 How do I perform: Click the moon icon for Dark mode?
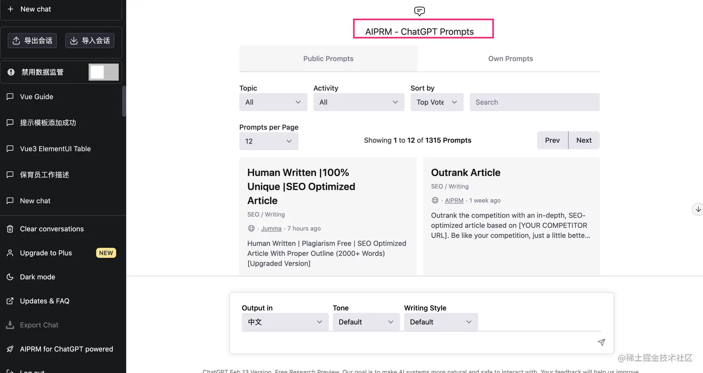click(x=10, y=277)
